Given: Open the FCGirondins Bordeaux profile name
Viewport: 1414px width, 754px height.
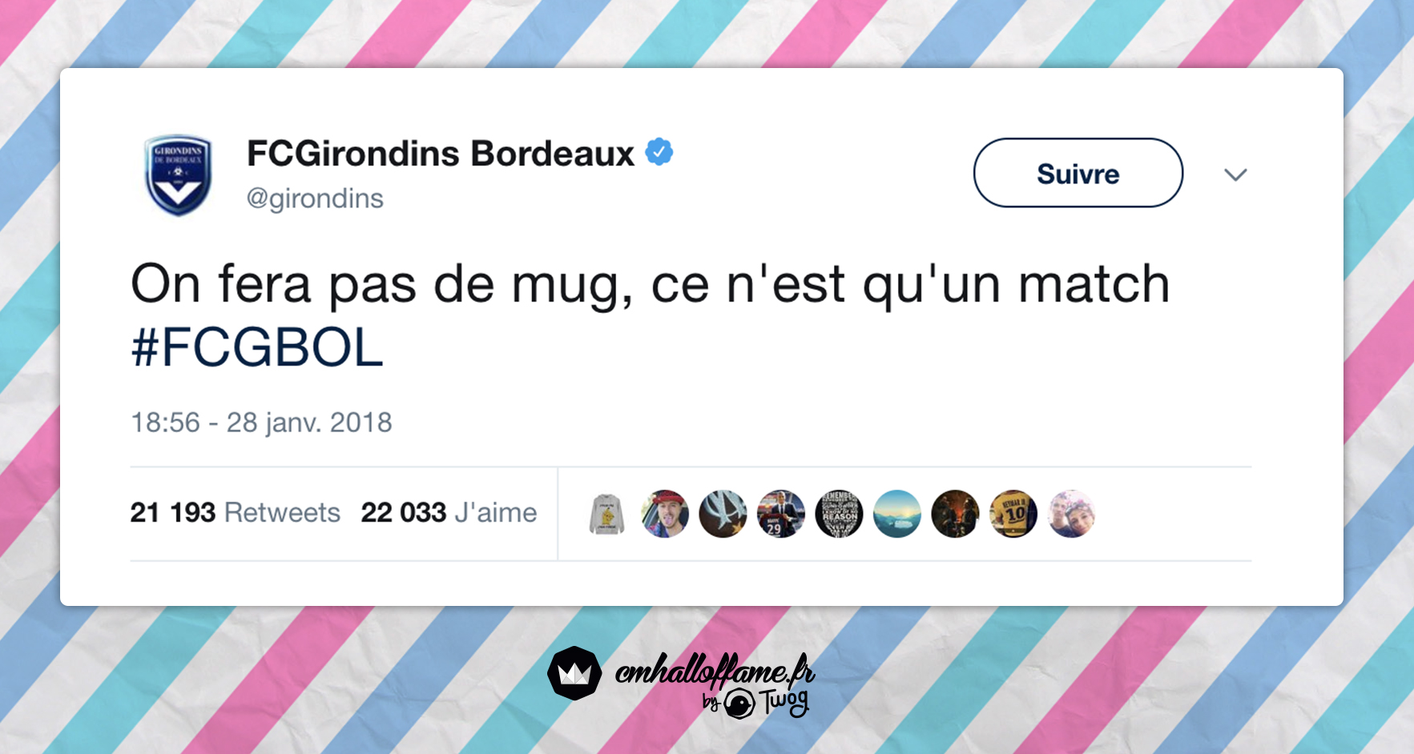Looking at the screenshot, I should point(440,153).
